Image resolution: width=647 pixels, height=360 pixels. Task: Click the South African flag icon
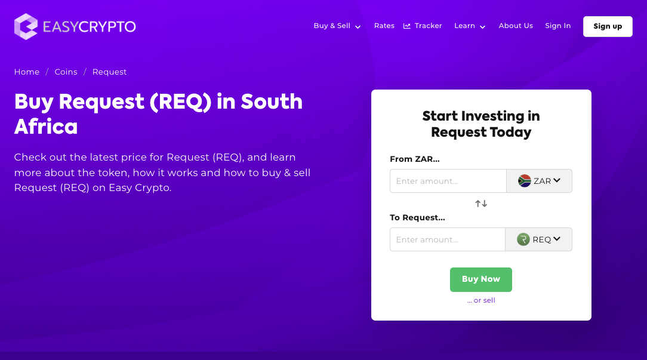tap(525, 181)
